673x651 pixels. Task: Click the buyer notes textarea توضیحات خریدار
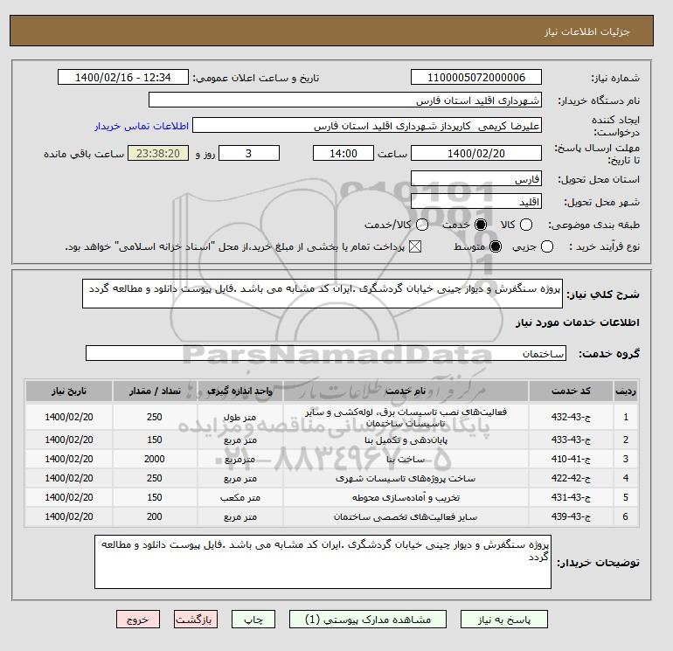click(323, 562)
